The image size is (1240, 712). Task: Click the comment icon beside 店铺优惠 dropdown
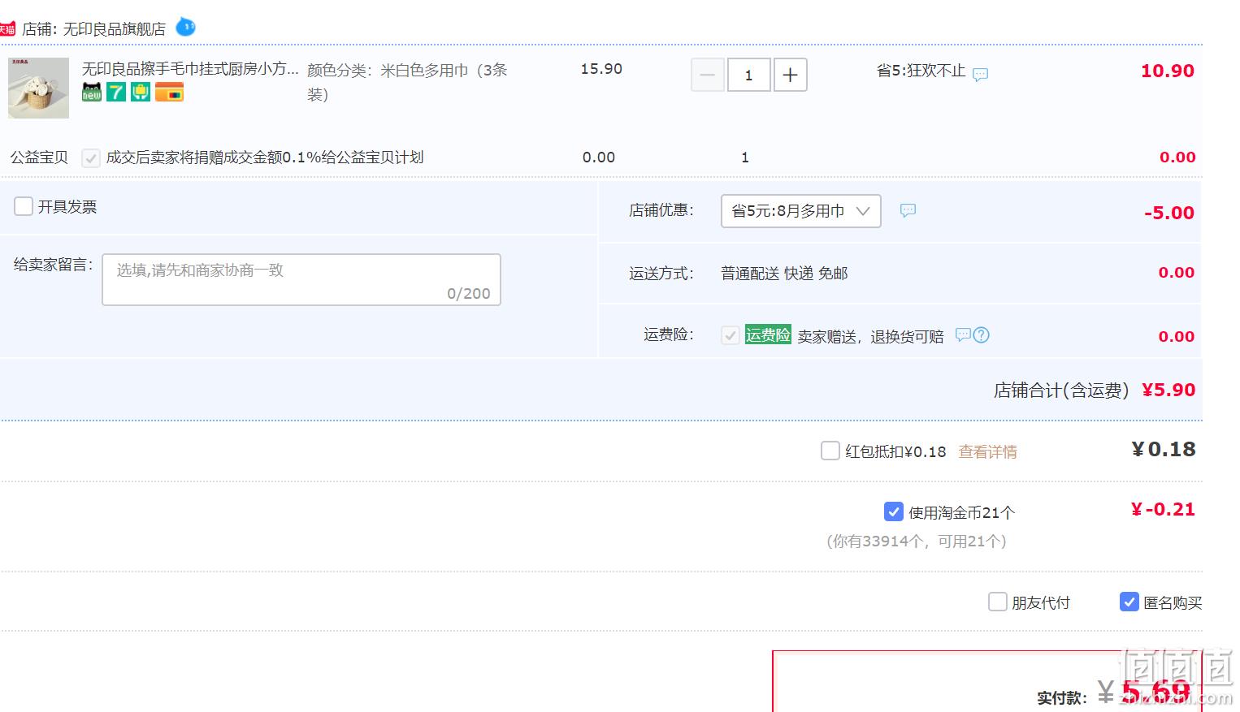pyautogui.click(x=908, y=210)
